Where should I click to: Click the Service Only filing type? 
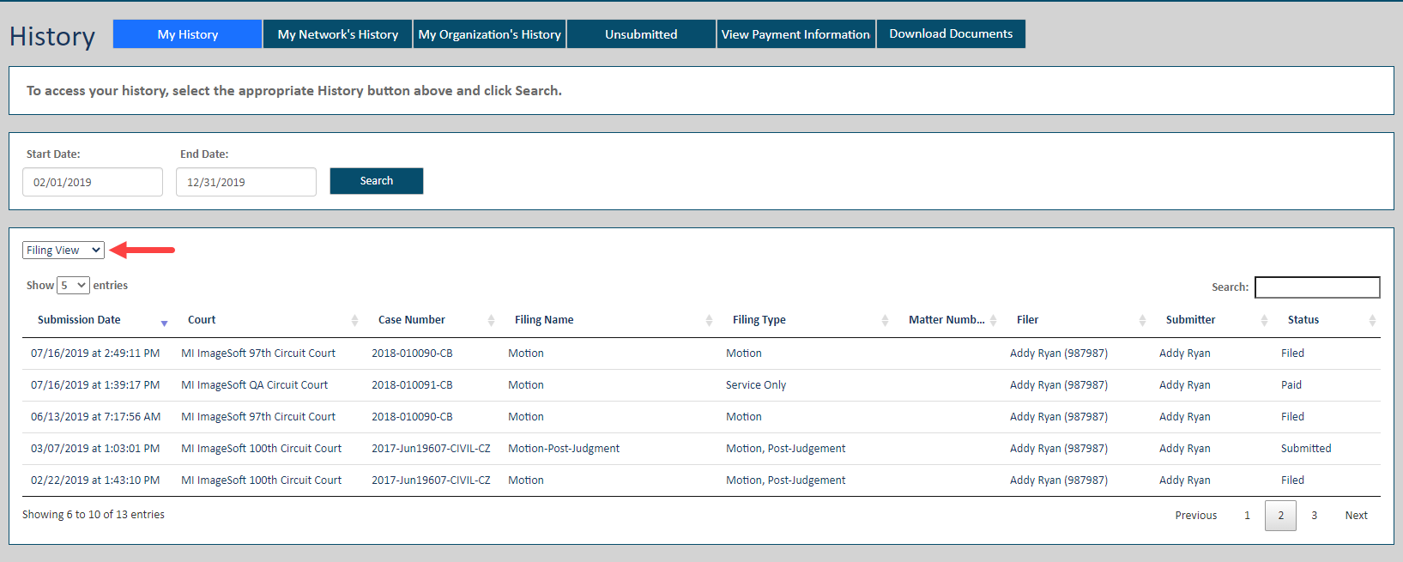756,385
